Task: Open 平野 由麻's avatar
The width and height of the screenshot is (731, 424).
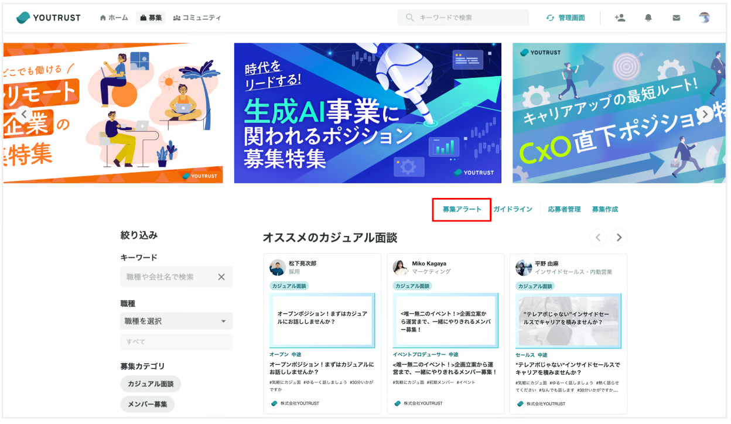Action: click(x=524, y=268)
